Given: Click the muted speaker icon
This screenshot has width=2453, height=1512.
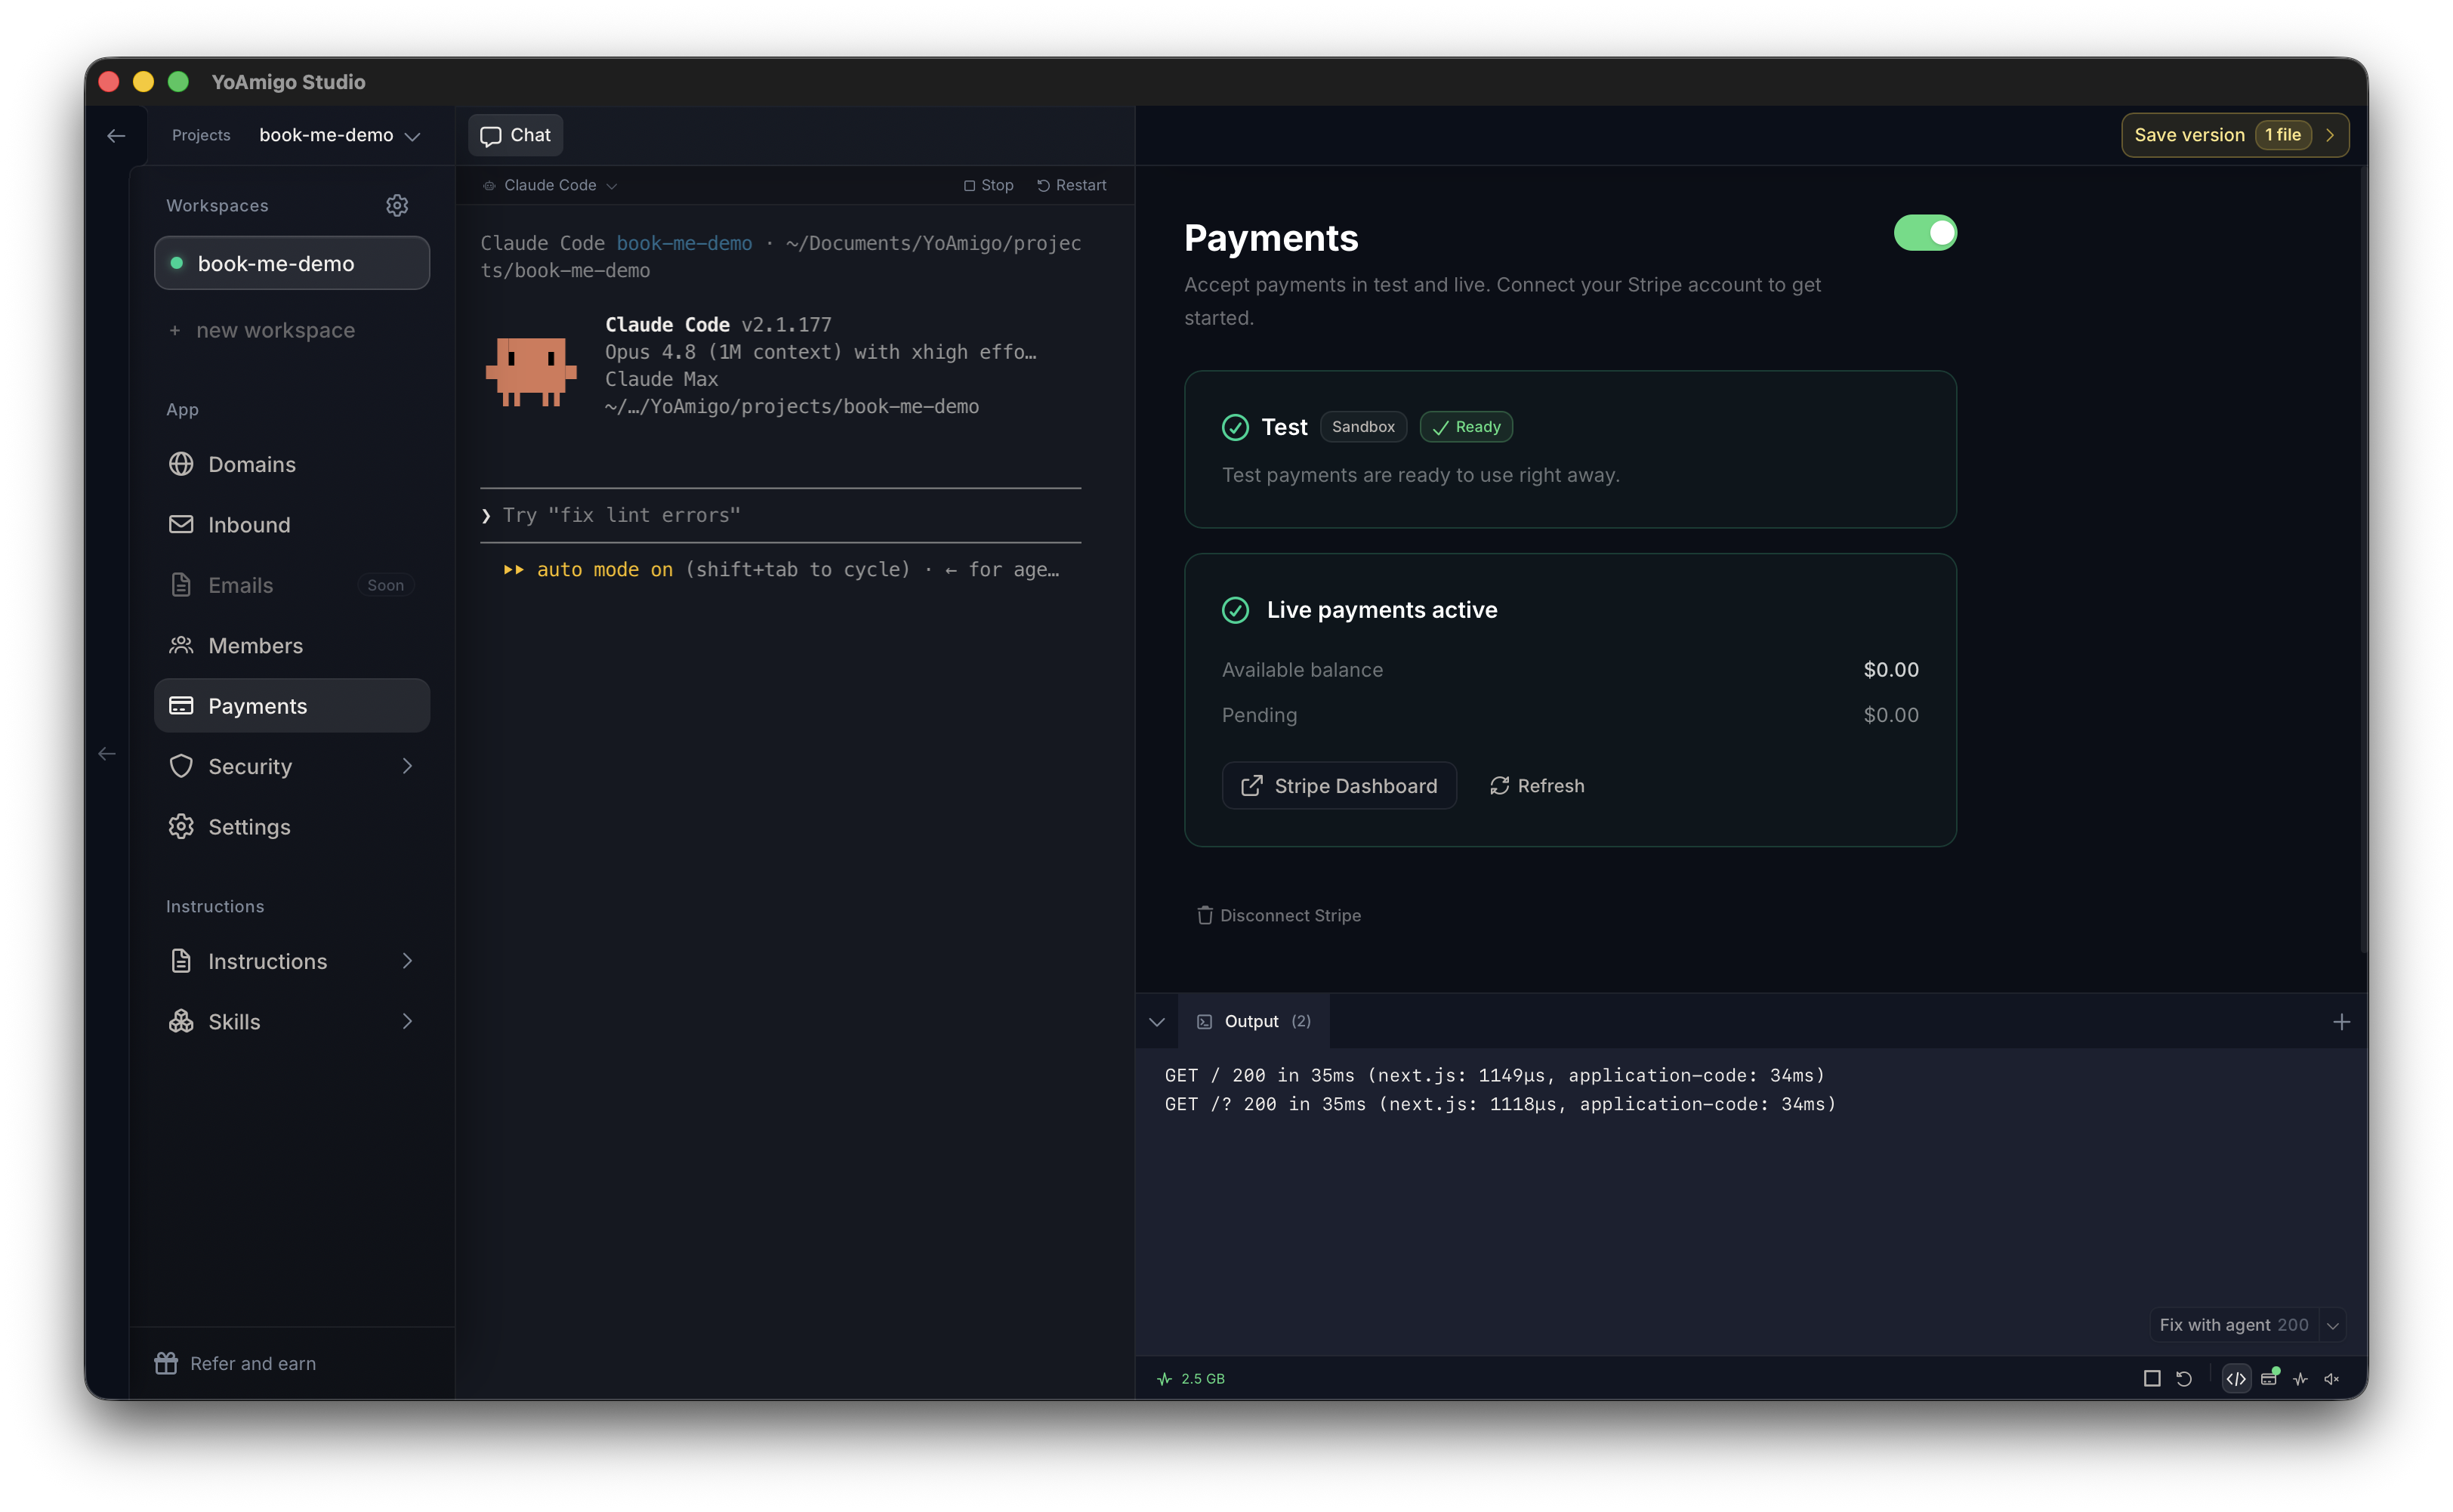Looking at the screenshot, I should tap(2331, 1379).
